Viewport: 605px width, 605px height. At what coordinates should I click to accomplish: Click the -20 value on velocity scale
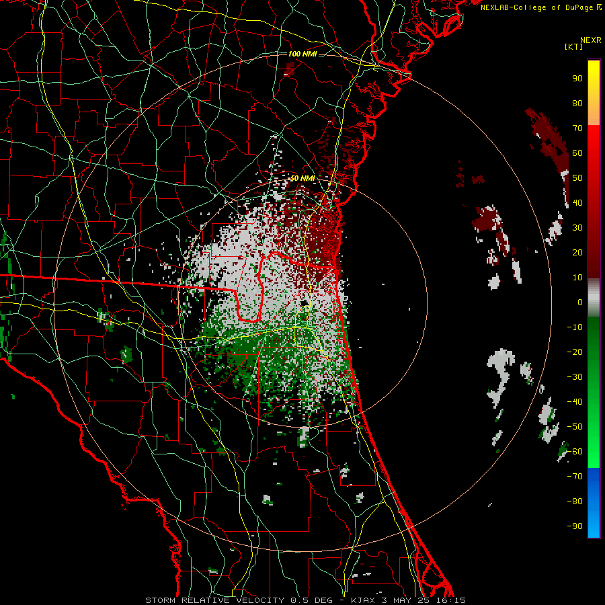tap(575, 352)
